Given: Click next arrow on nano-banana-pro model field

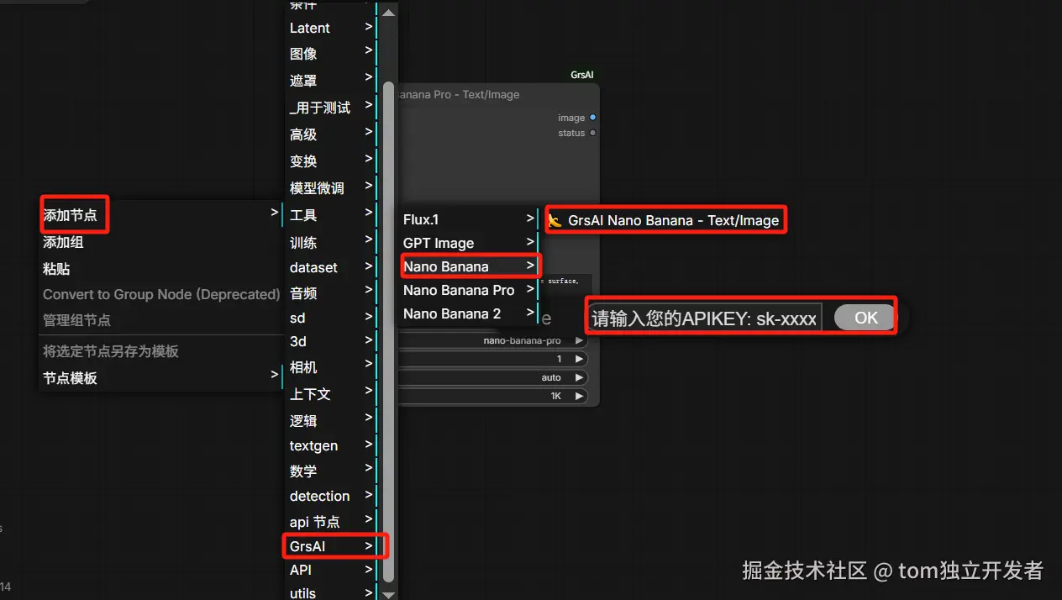Looking at the screenshot, I should click(579, 340).
